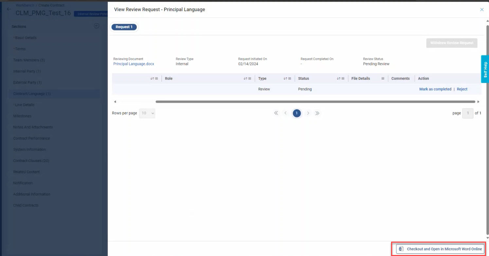Viewport: 489px width, 256px height.
Task: Open the File Details column menu
Action: [x=383, y=78]
